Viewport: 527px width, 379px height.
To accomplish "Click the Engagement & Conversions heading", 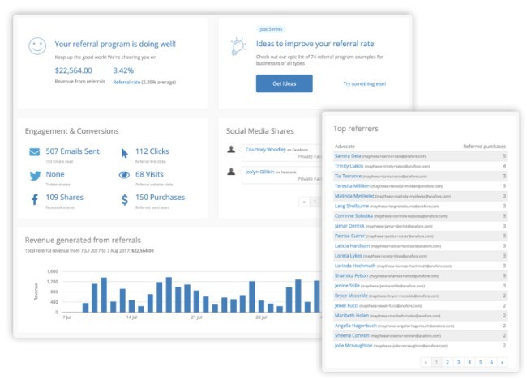I will pyautogui.click(x=71, y=131).
